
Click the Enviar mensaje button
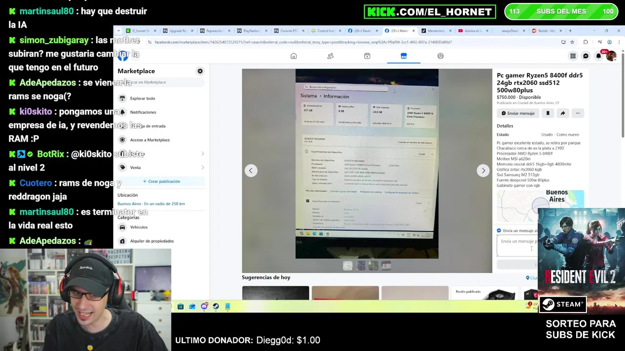coord(518,113)
